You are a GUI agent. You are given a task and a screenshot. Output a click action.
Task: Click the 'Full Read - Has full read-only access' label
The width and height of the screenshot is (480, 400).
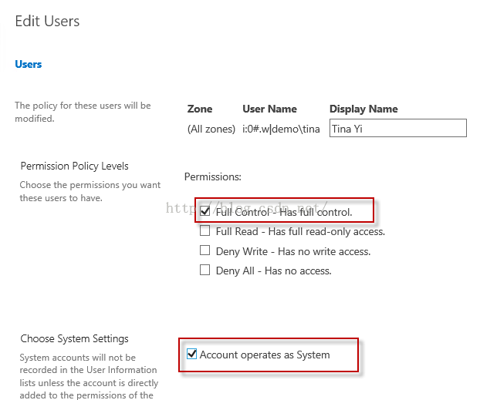[x=300, y=231]
